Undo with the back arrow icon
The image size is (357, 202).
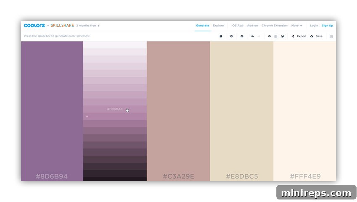(252, 36)
